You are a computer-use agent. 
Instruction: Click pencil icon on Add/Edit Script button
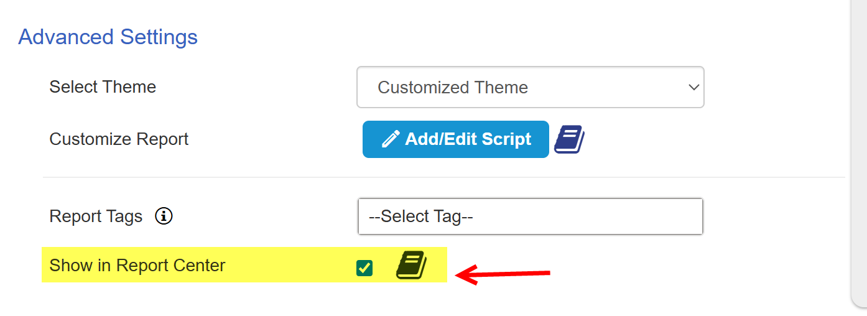pos(390,139)
